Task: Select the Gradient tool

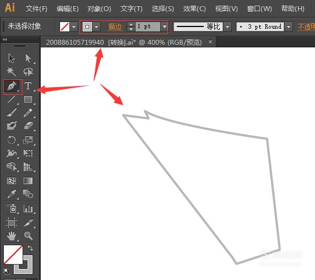Action: (x=28, y=181)
